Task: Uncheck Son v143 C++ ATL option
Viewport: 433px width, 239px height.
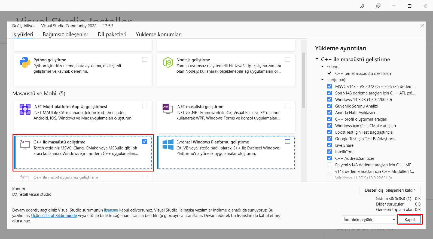Action: (x=330, y=93)
